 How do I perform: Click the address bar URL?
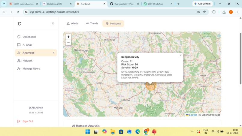pyautogui.click(x=54, y=12)
